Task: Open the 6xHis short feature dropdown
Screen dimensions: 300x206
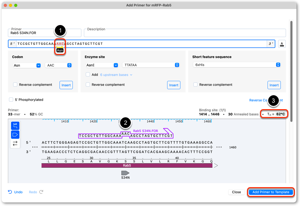Action: click(237, 65)
